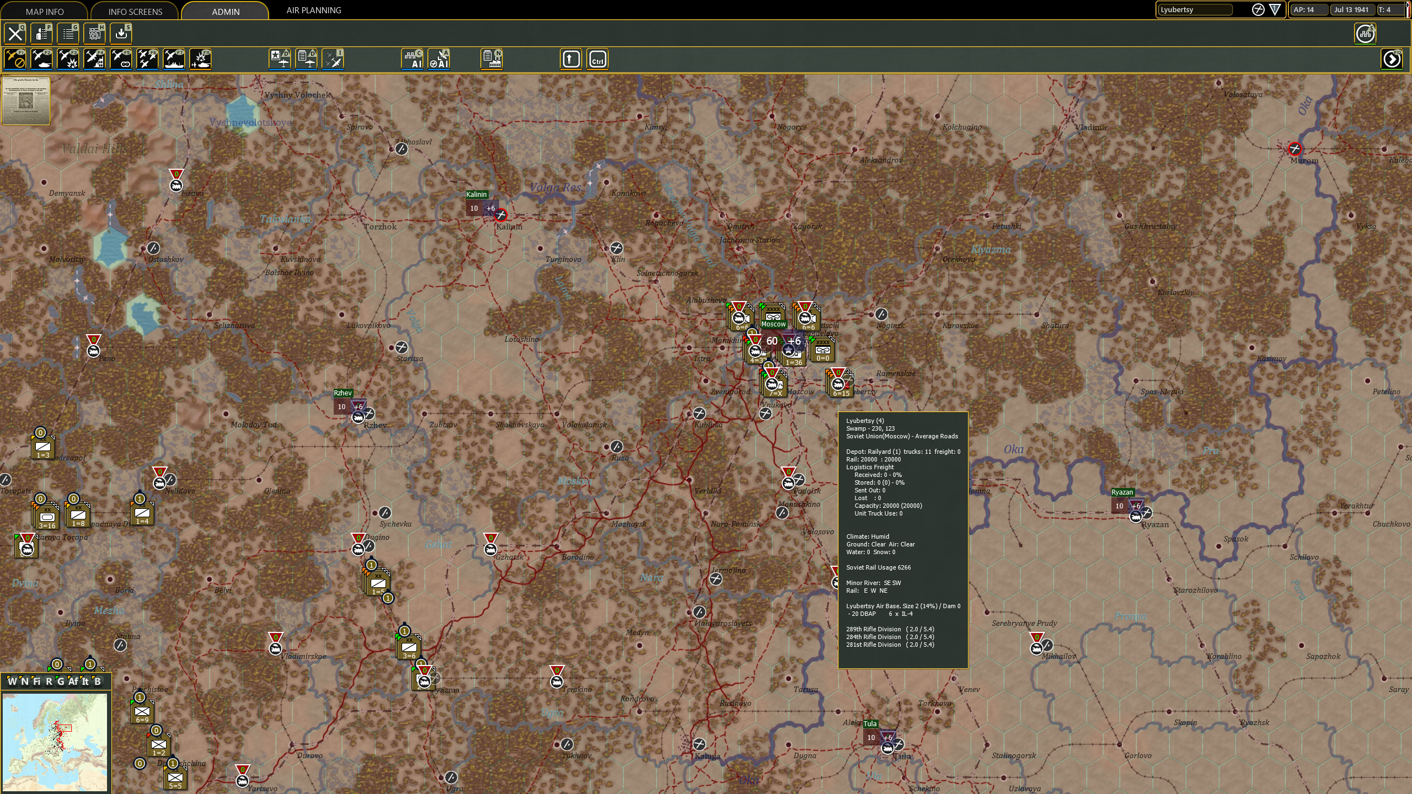
Task: Click the Murom red airbase marker
Action: [x=1295, y=148]
